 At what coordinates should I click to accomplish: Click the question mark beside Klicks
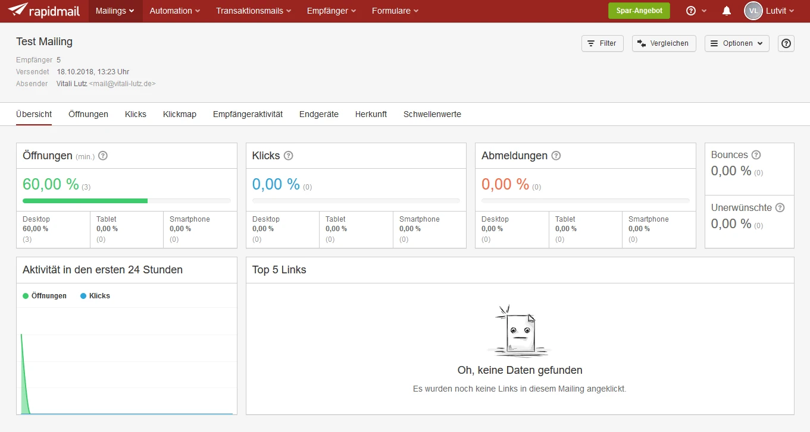point(288,156)
